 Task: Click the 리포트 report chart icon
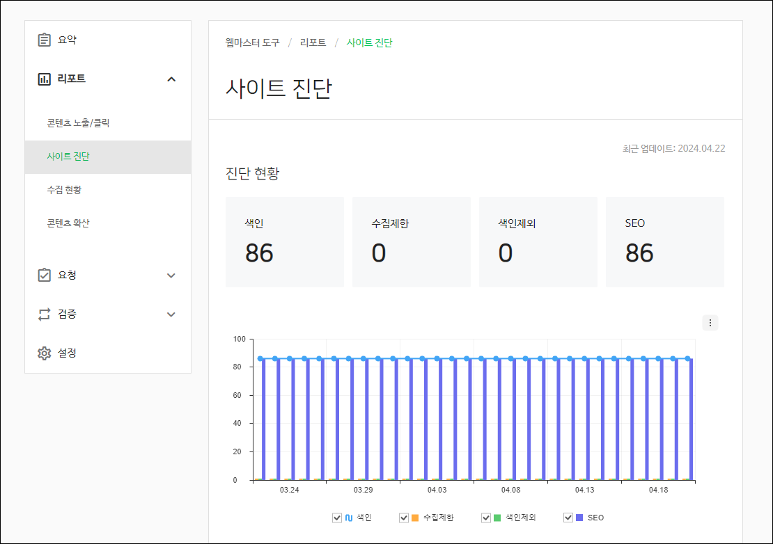(x=43, y=79)
